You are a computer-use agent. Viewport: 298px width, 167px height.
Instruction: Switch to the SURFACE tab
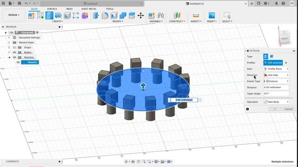[52, 9]
